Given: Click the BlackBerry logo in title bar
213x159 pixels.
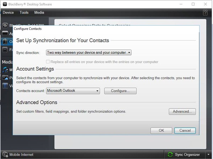Looking at the screenshot, I should pyautogui.click(x=5, y=4).
